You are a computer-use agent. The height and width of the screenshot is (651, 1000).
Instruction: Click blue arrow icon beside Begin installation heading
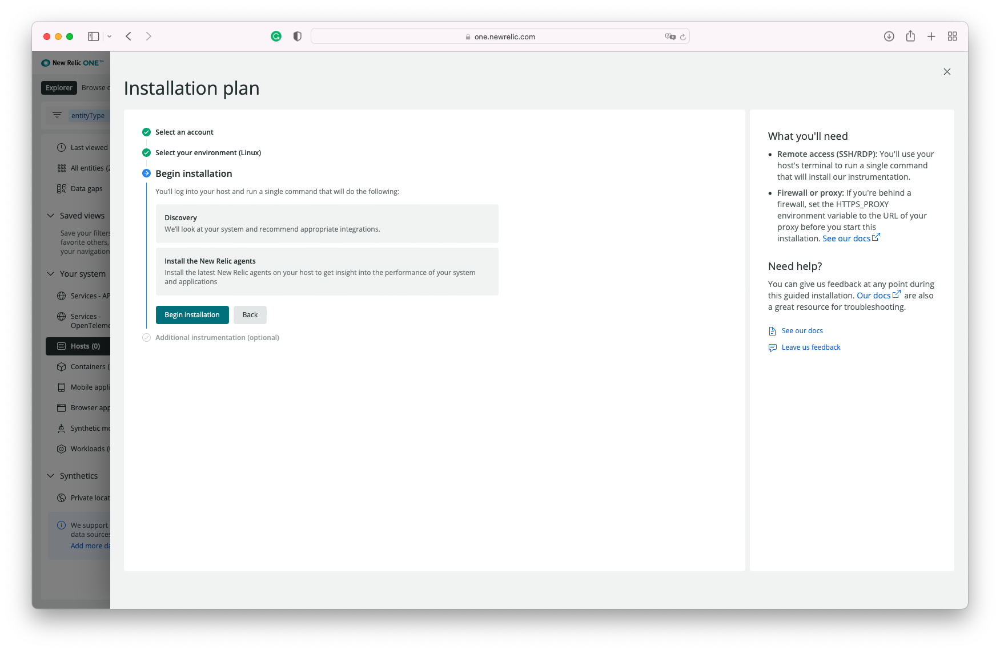(146, 173)
